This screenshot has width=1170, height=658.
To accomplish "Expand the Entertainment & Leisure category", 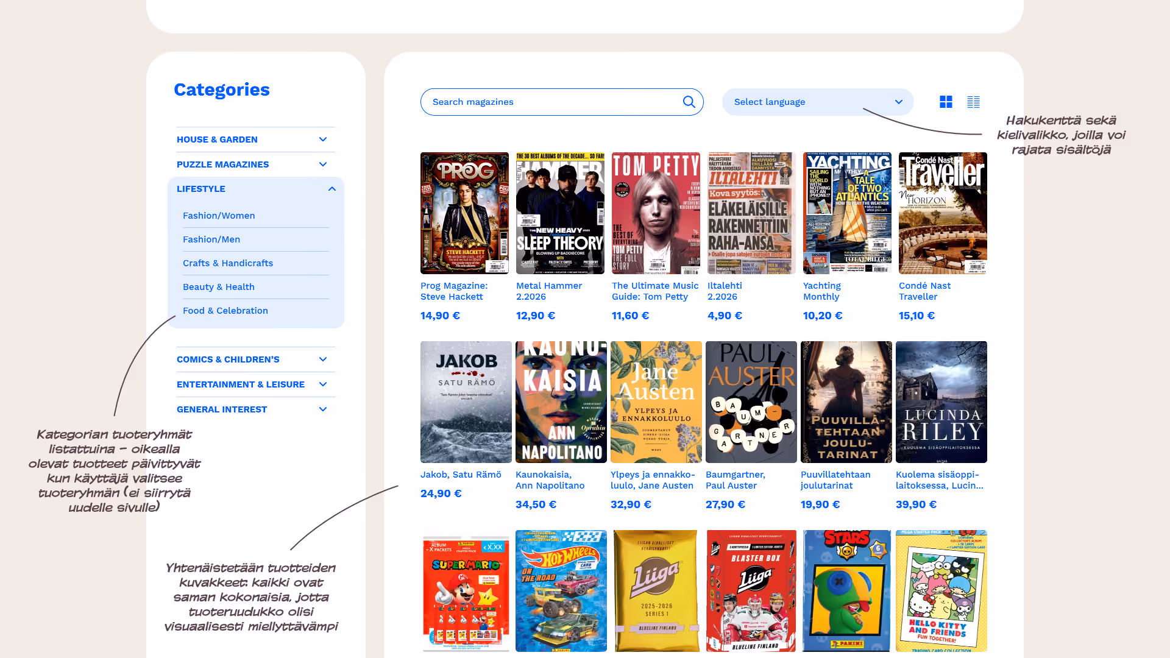I will 256,384.
